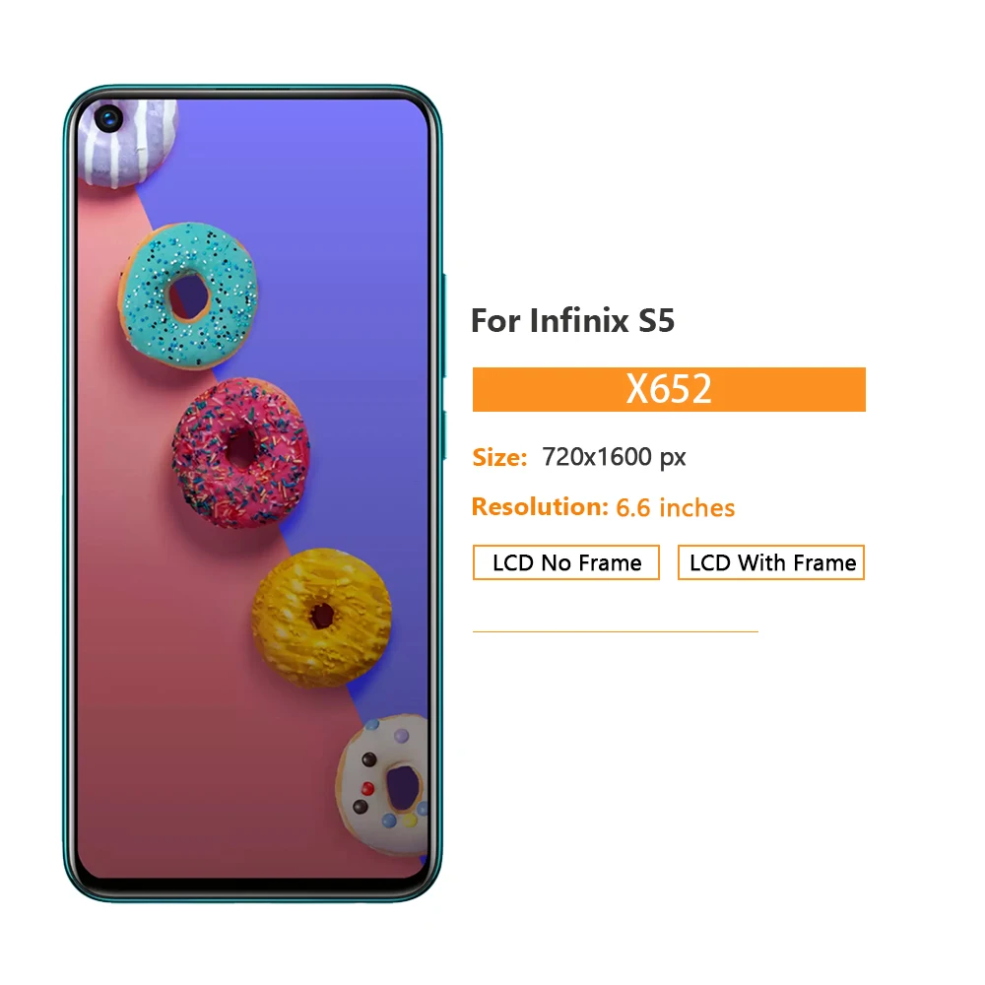Viewport: 985px width, 985px height.
Task: Click the thin orange divider line
Action: tap(615, 631)
